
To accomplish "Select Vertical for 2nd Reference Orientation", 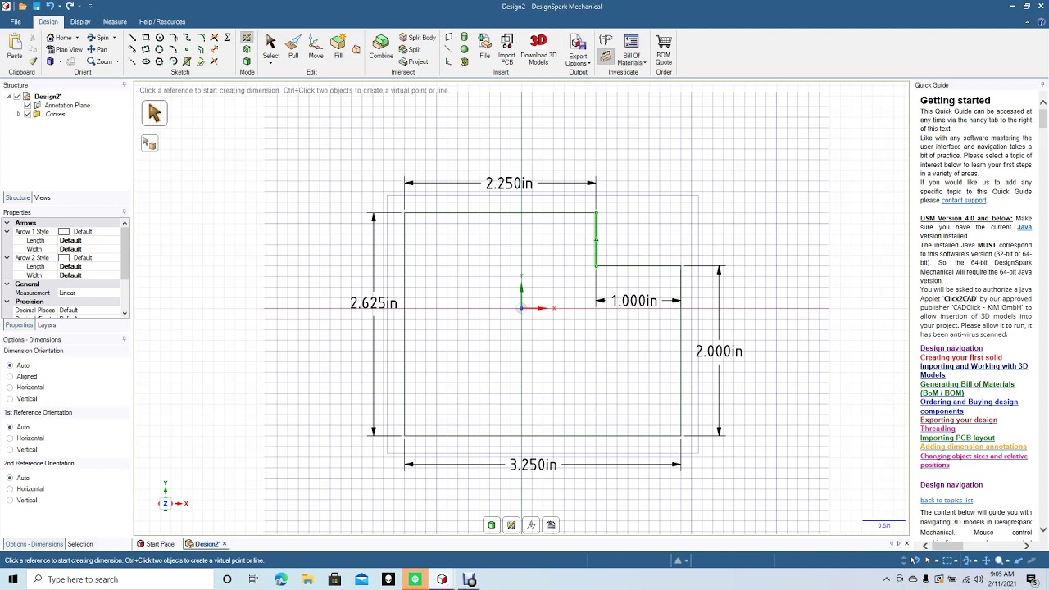I will 10,501.
